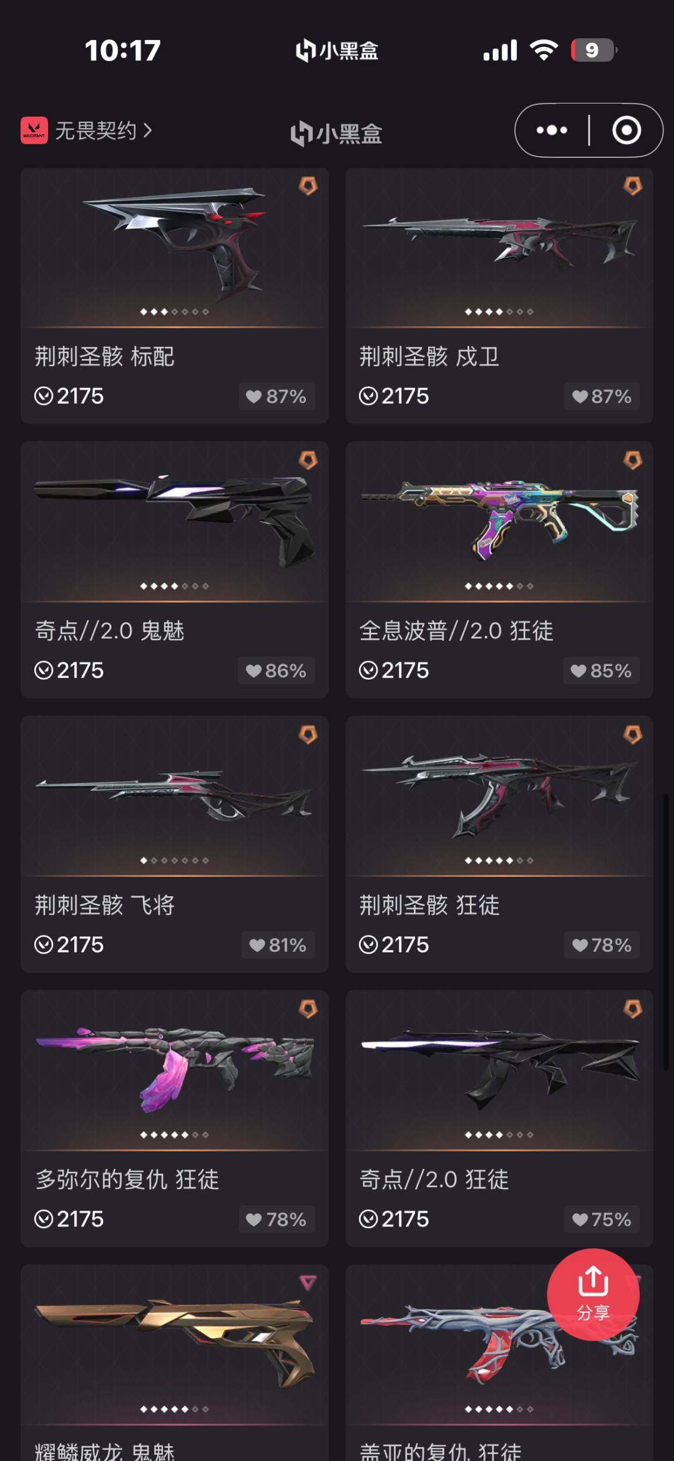The width and height of the screenshot is (674, 1461).
Task: Tap the 小黑盒 header logo
Action: point(336,134)
